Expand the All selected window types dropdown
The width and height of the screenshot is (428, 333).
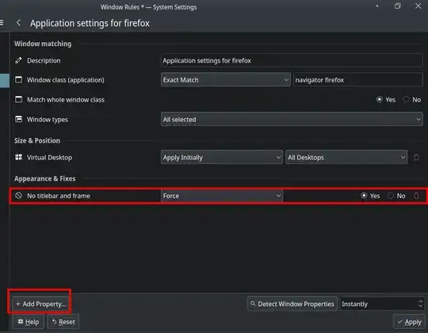(292, 119)
